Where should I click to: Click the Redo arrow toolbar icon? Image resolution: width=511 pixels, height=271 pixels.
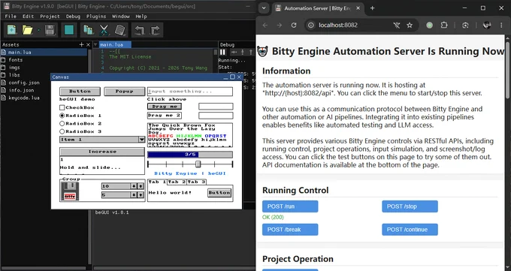coord(155,30)
